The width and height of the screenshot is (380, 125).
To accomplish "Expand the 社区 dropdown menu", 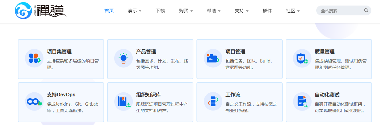I will [293, 10].
